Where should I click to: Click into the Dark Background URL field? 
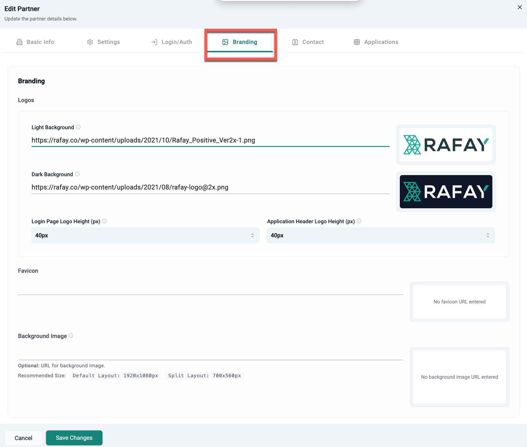[210, 187]
